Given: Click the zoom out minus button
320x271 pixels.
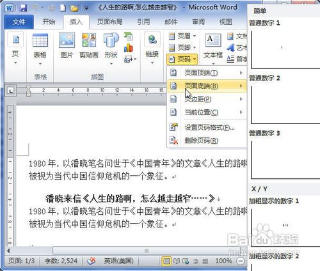Looking at the screenshot, I should click(x=241, y=261).
